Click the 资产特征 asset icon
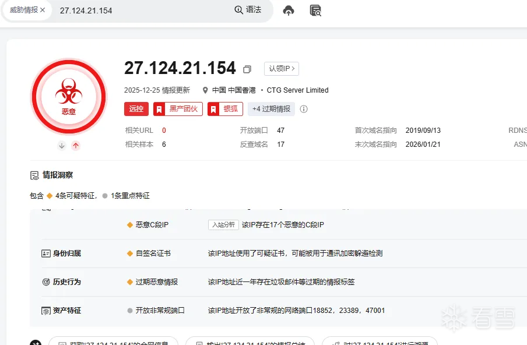 [47, 311]
